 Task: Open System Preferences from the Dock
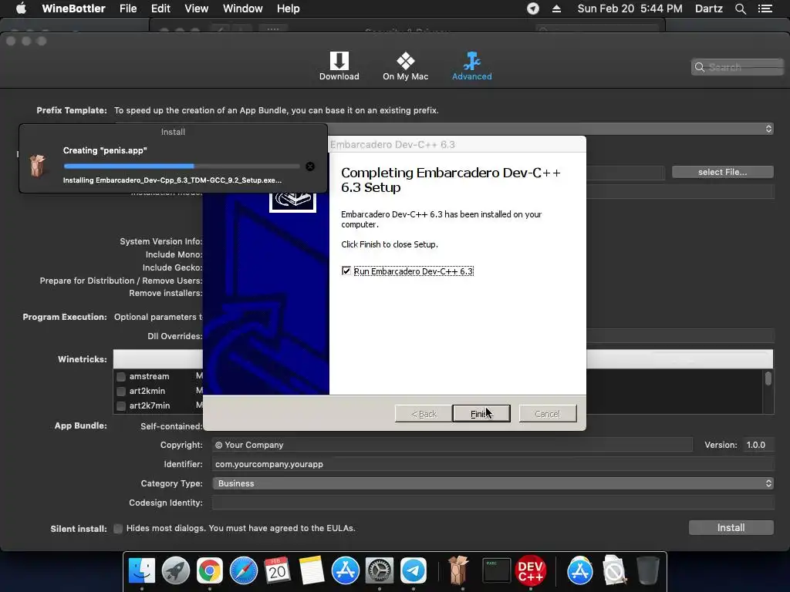[x=380, y=571]
